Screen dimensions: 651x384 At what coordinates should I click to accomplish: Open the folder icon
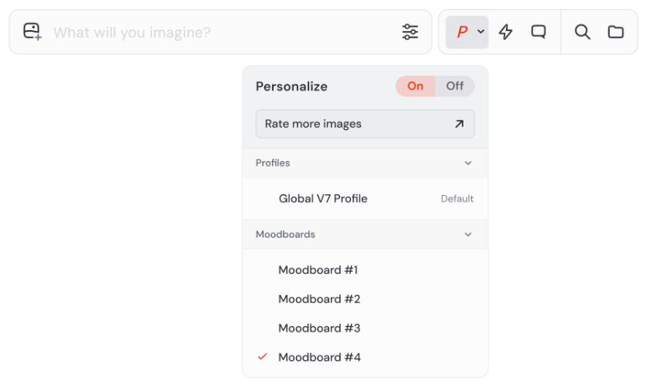coord(615,32)
